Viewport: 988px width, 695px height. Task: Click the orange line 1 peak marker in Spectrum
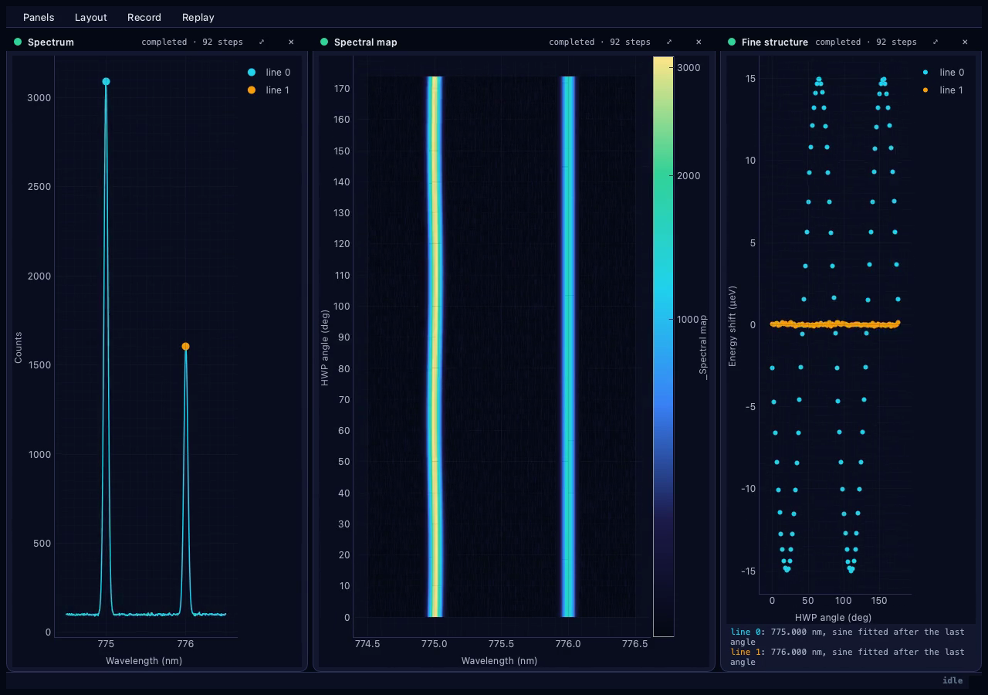(185, 347)
